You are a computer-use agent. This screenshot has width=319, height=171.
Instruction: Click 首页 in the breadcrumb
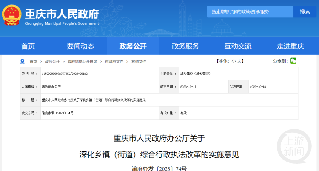[33, 61]
